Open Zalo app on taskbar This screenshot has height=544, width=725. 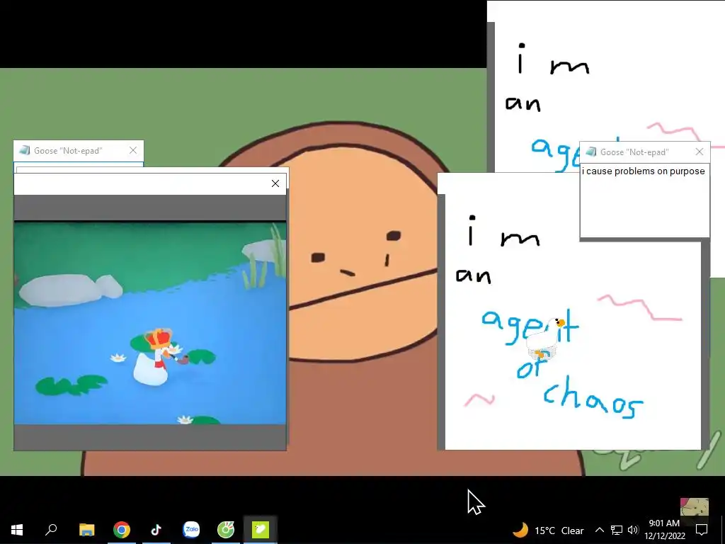191,530
